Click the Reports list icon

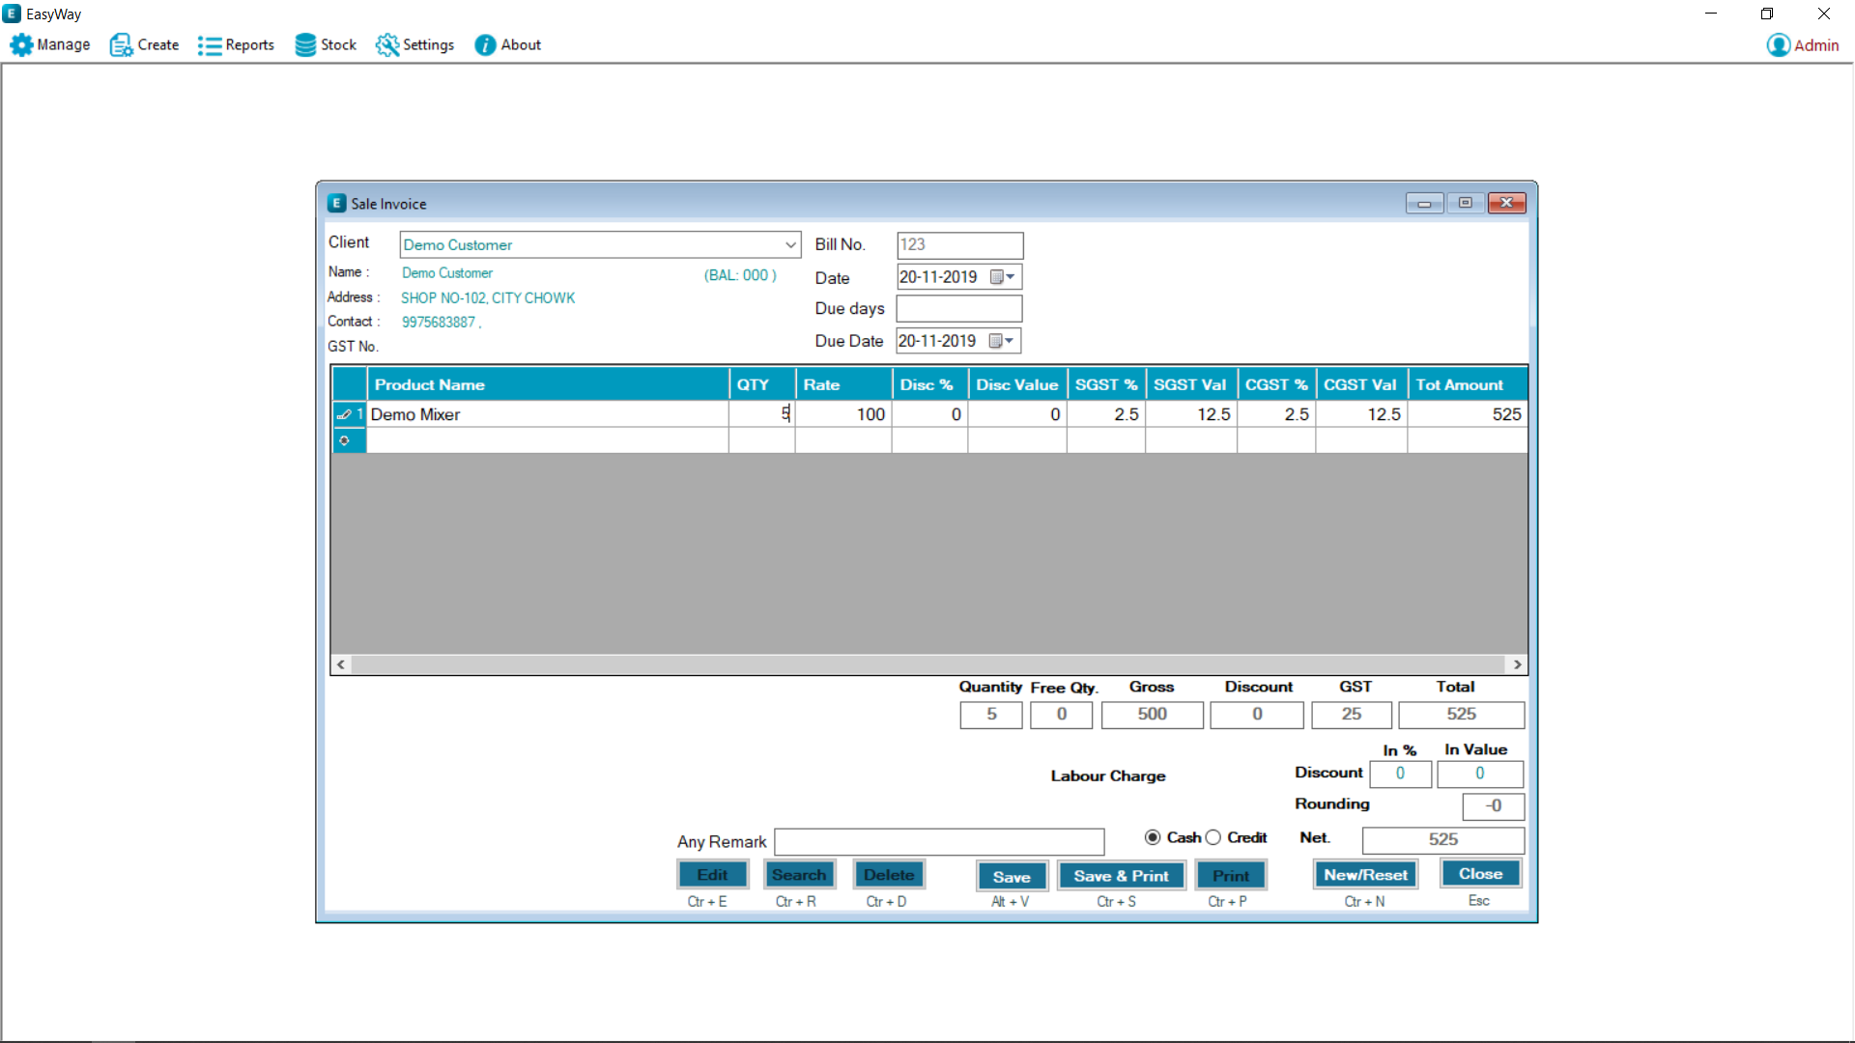209,45
